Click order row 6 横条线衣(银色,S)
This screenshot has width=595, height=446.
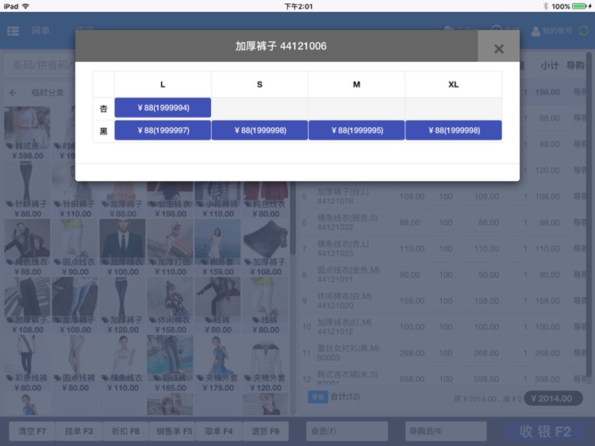(x=442, y=222)
